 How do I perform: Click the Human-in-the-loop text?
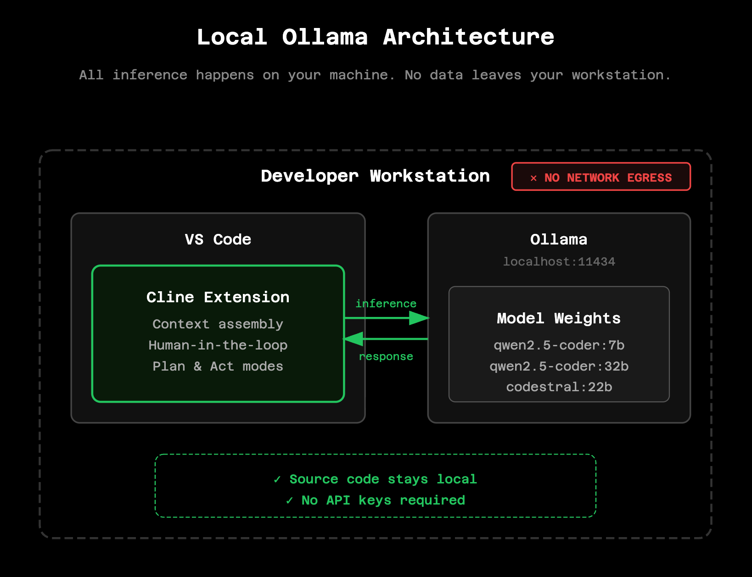tap(218, 345)
